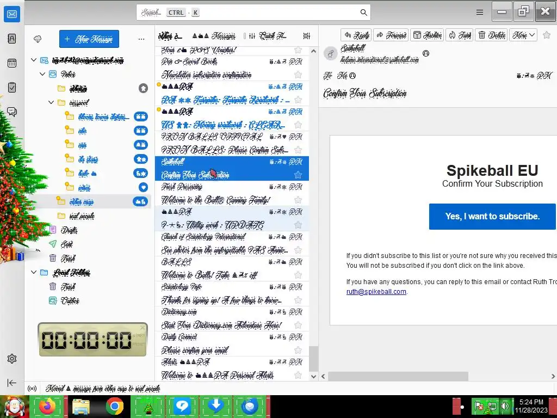The width and height of the screenshot is (557, 418).
Task: Select the Drafts folder
Action: coord(88,230)
